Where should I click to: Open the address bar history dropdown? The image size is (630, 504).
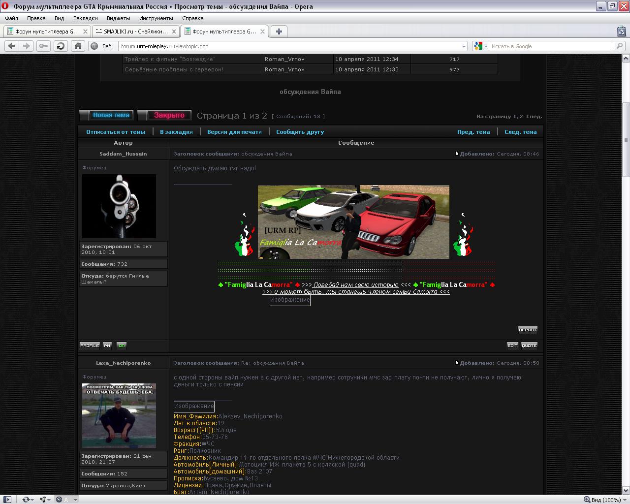click(x=464, y=46)
